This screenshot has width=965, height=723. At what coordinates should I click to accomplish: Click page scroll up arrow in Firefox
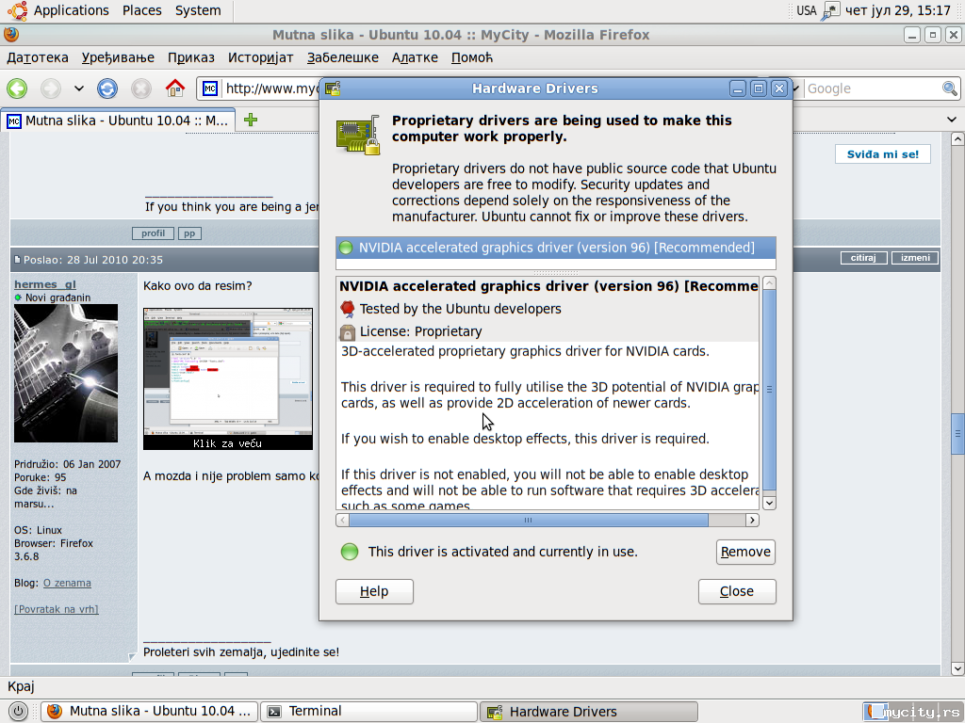pos(957,139)
